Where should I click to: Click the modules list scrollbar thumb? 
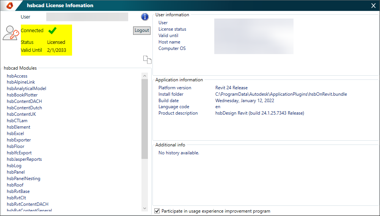pos(145,119)
